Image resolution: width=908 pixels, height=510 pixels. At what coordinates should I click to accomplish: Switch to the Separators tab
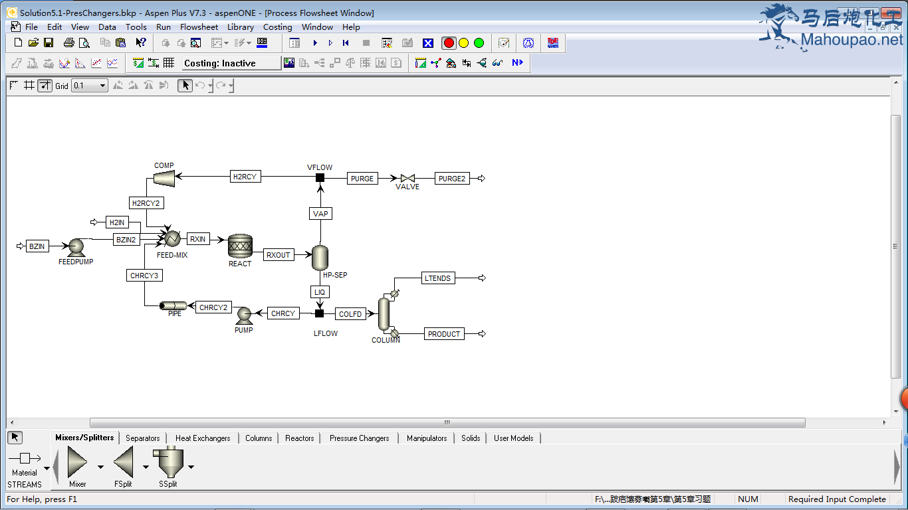tap(143, 438)
